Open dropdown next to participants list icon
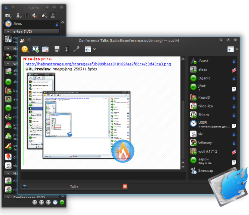Image resolution: width=249 pixels, height=215 pixels. tap(237, 49)
